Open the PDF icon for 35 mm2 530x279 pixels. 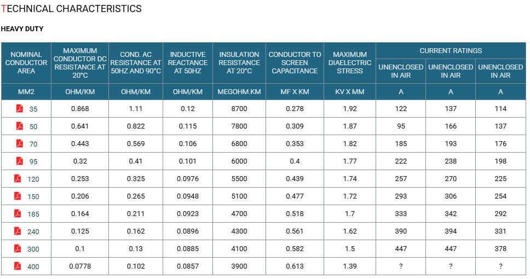(x=20, y=108)
